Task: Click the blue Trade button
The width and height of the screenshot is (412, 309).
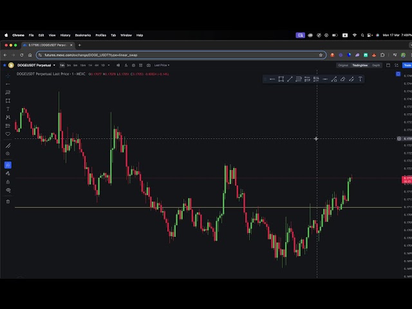Action: [407, 65]
